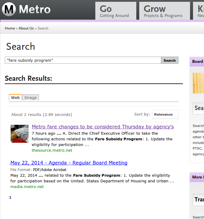
Task: Switch to the Web results tab
Action: 15,97
